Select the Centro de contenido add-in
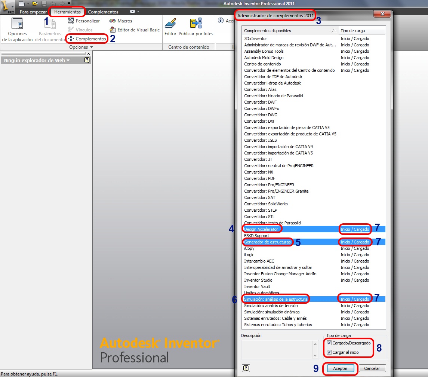The image size is (428, 377). [314, 64]
